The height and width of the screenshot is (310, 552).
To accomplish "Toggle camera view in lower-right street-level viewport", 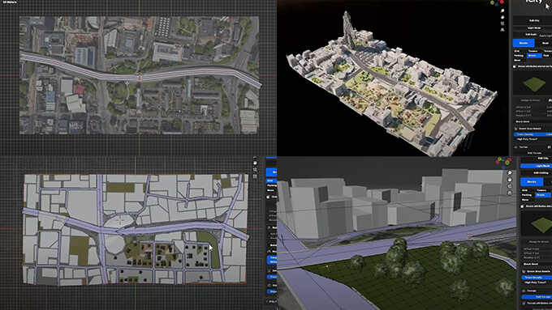I will (x=510, y=186).
